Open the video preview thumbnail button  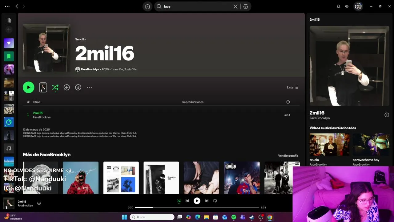[43, 88]
